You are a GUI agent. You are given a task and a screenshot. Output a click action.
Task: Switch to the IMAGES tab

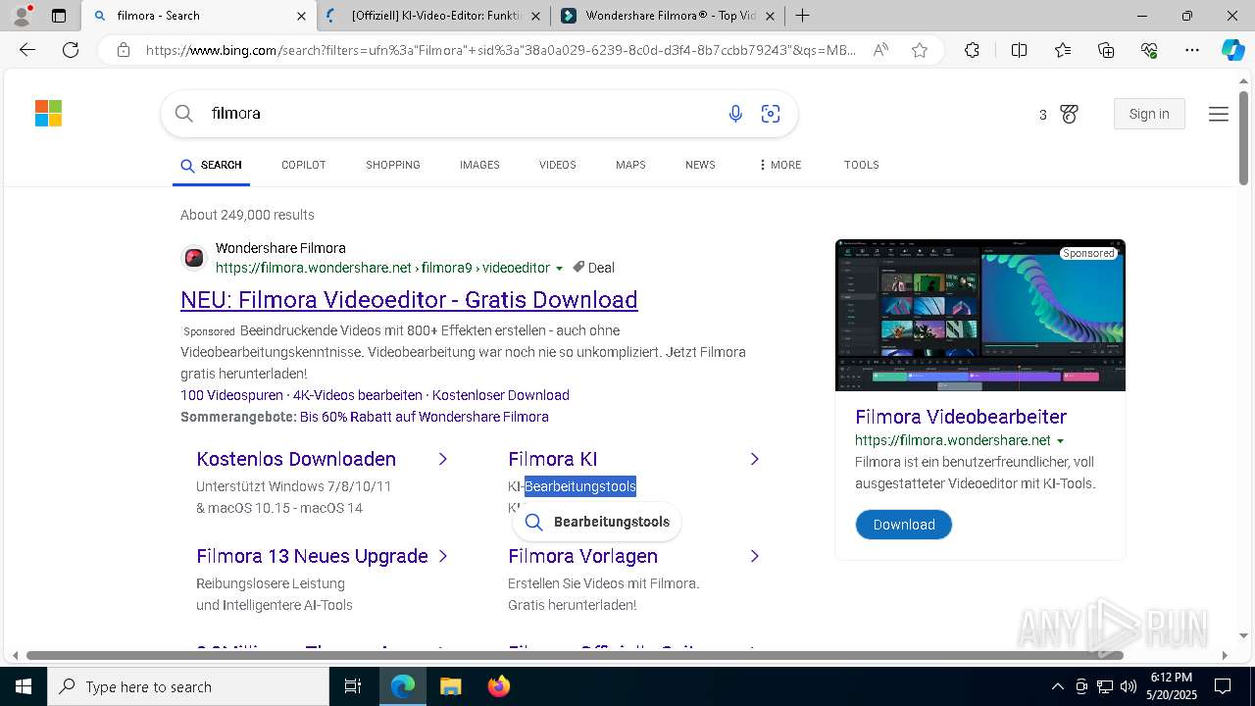[479, 165]
